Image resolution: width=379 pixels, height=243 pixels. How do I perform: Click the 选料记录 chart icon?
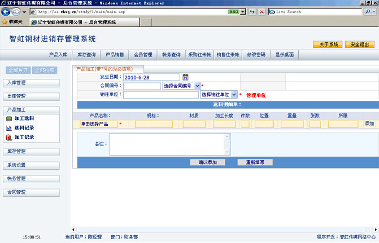point(8,128)
